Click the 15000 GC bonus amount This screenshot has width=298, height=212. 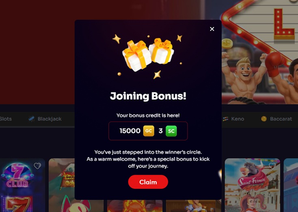[130, 131]
